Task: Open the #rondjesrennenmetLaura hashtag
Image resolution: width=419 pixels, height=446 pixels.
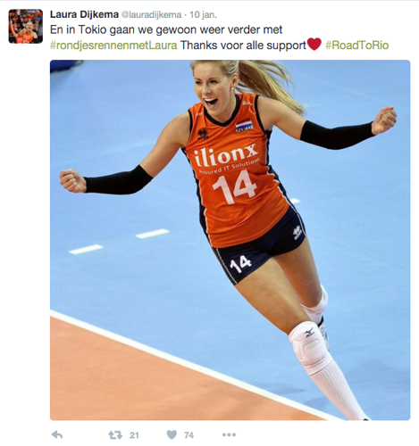Action: pyautogui.click(x=113, y=45)
